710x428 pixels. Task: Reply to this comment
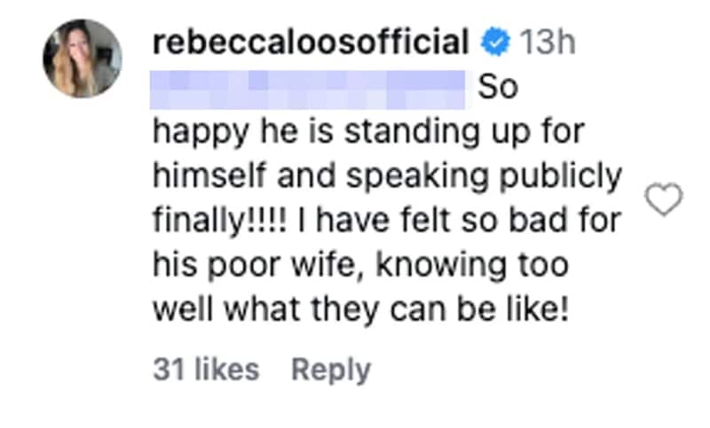coord(331,369)
